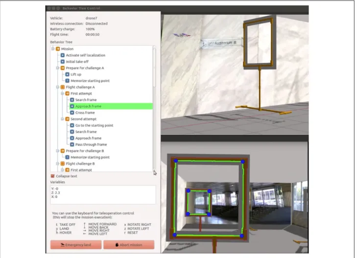Click the highlighted Approach frame node icon
Viewport: 357px width, 258px height.
[x=72, y=106]
